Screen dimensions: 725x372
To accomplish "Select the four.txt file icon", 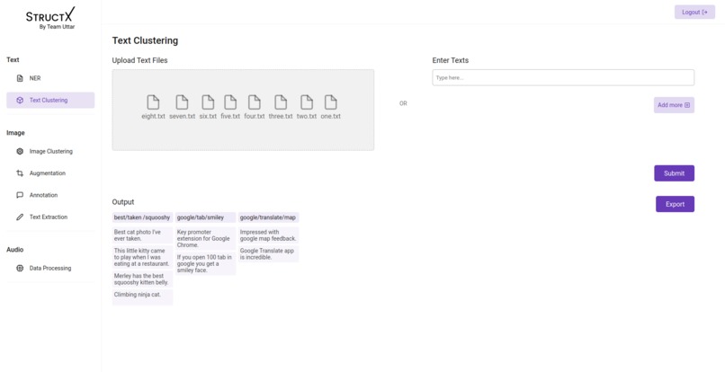I will (x=255, y=102).
